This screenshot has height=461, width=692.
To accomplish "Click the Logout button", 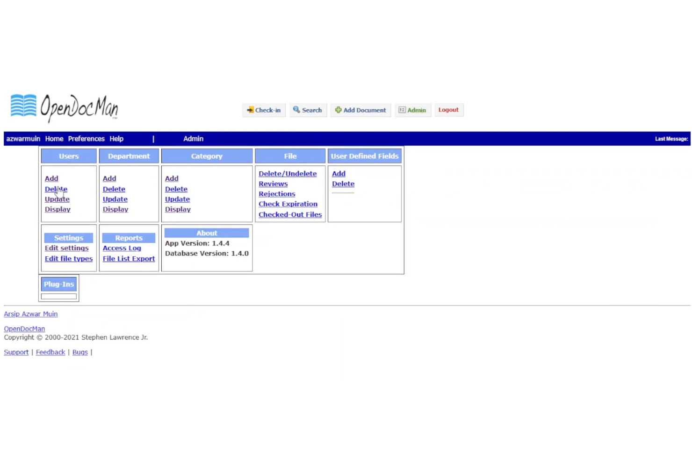I will (448, 109).
